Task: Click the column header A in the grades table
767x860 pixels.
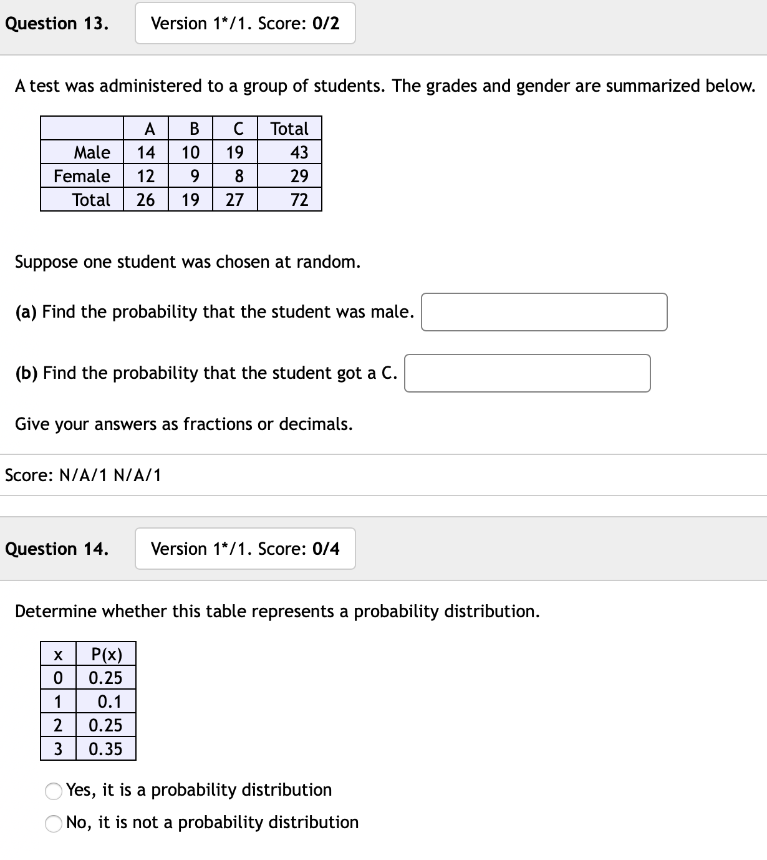Action: pyautogui.click(x=149, y=129)
